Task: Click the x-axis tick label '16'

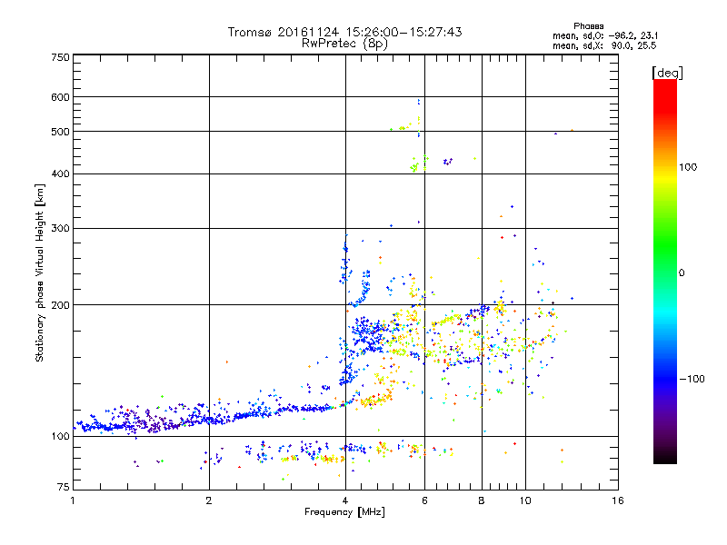Action: [x=618, y=500]
